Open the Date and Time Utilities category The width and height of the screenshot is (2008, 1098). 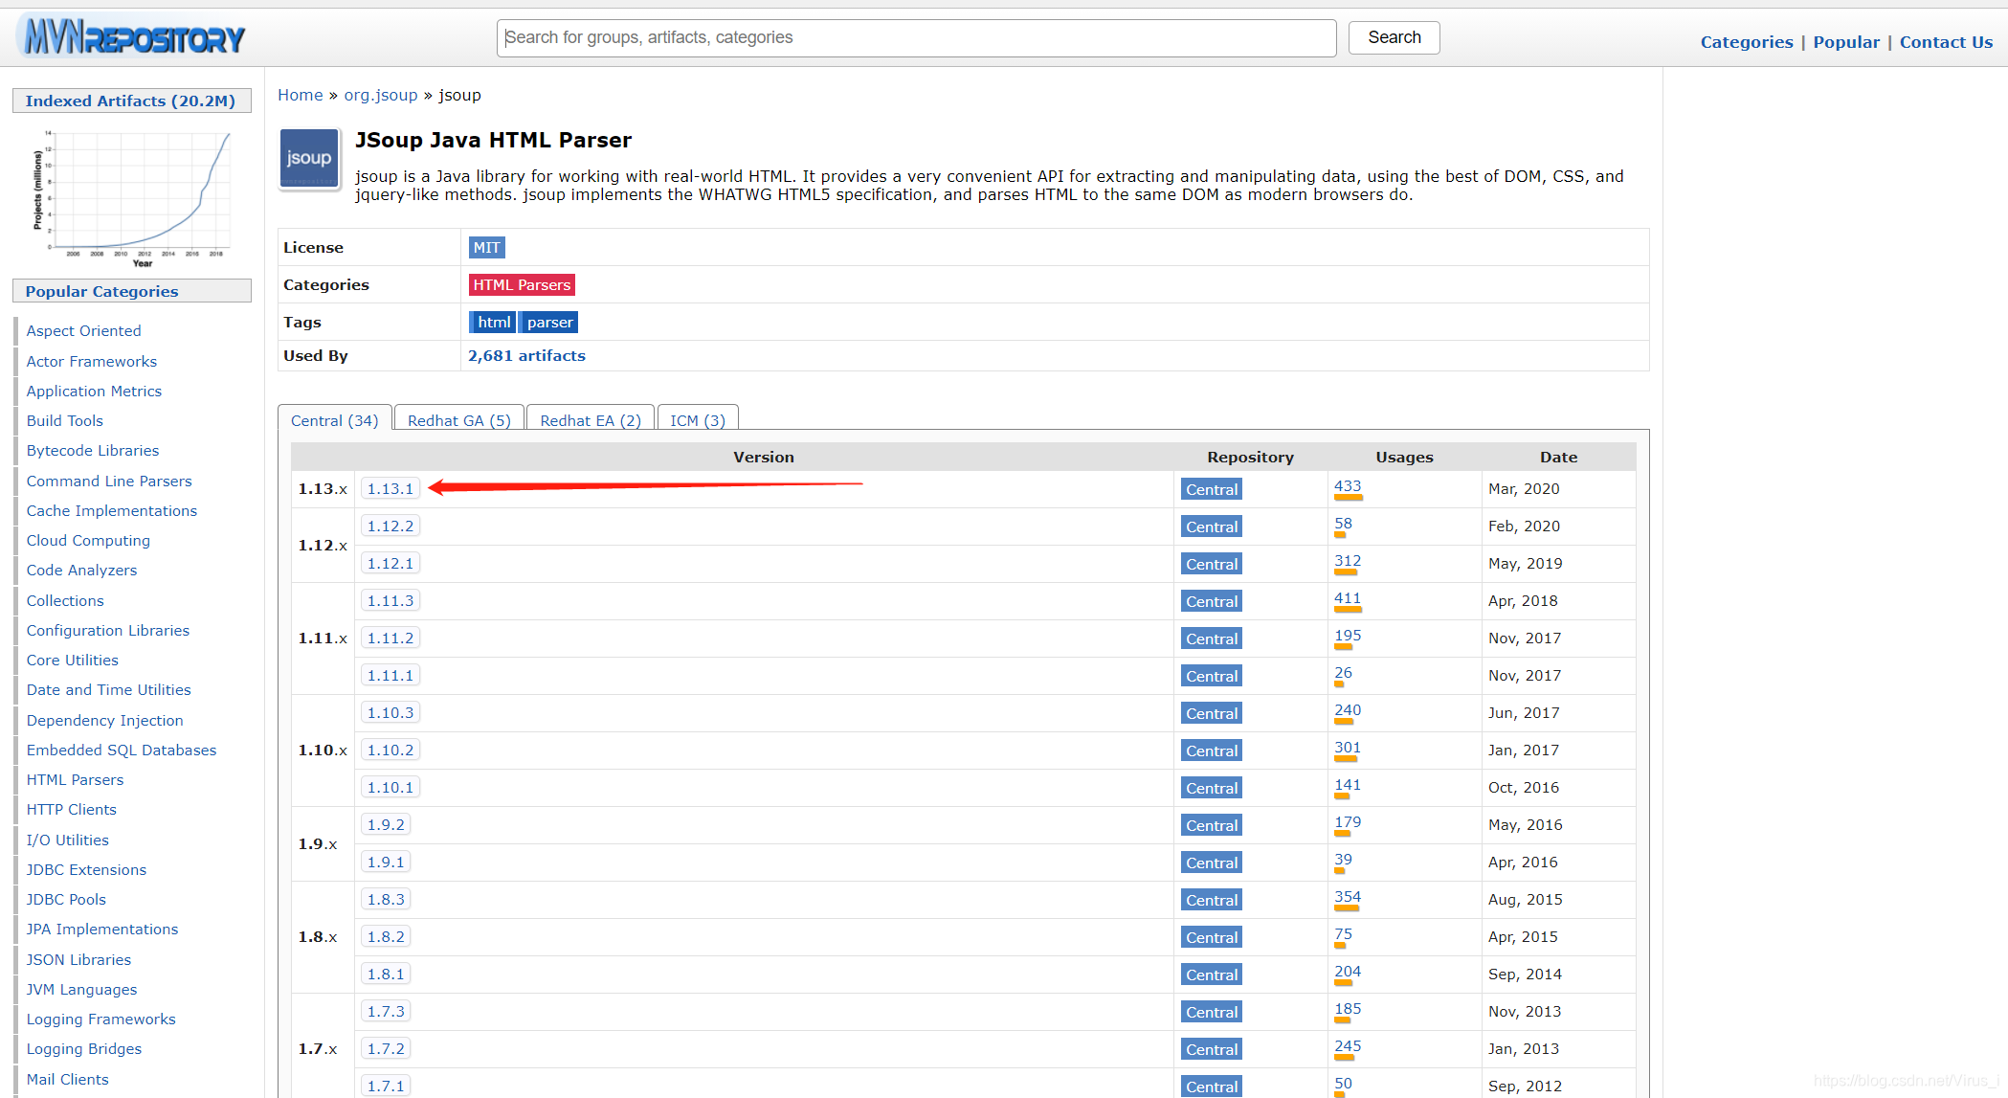pyautogui.click(x=109, y=690)
